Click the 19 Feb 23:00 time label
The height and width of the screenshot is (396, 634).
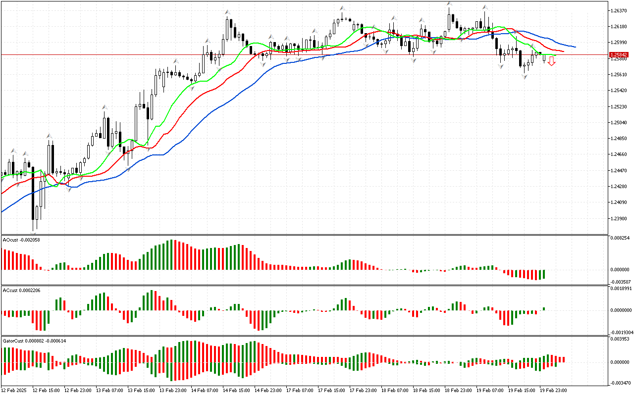click(554, 390)
